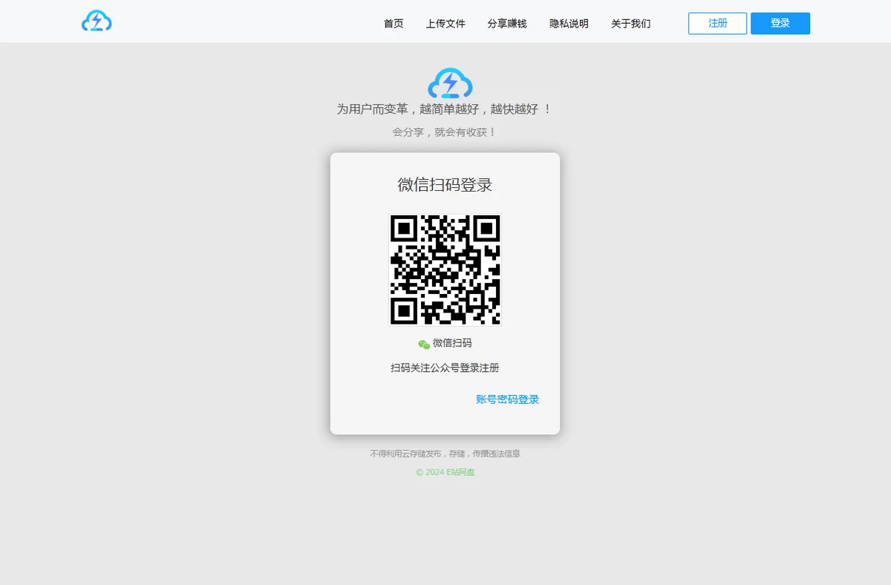Viewport: 891px width, 585px height.
Task: Click the 不得利用云存储发布 footer notice
Action: coord(445,454)
